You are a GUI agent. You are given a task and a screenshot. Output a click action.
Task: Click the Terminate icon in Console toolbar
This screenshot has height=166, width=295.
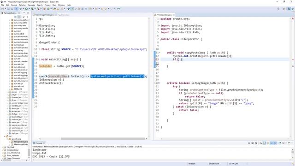[x=249, y=143]
